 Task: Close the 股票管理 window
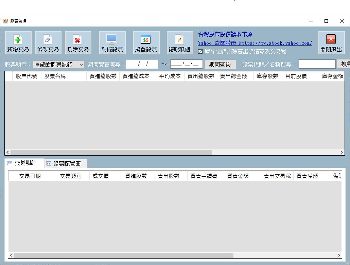[342, 21]
